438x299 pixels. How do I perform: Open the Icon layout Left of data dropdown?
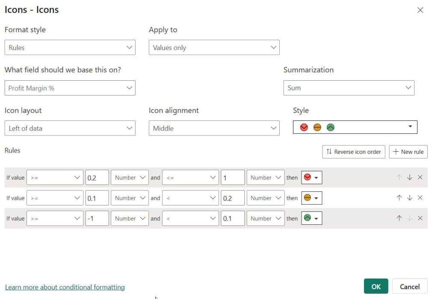click(x=70, y=128)
